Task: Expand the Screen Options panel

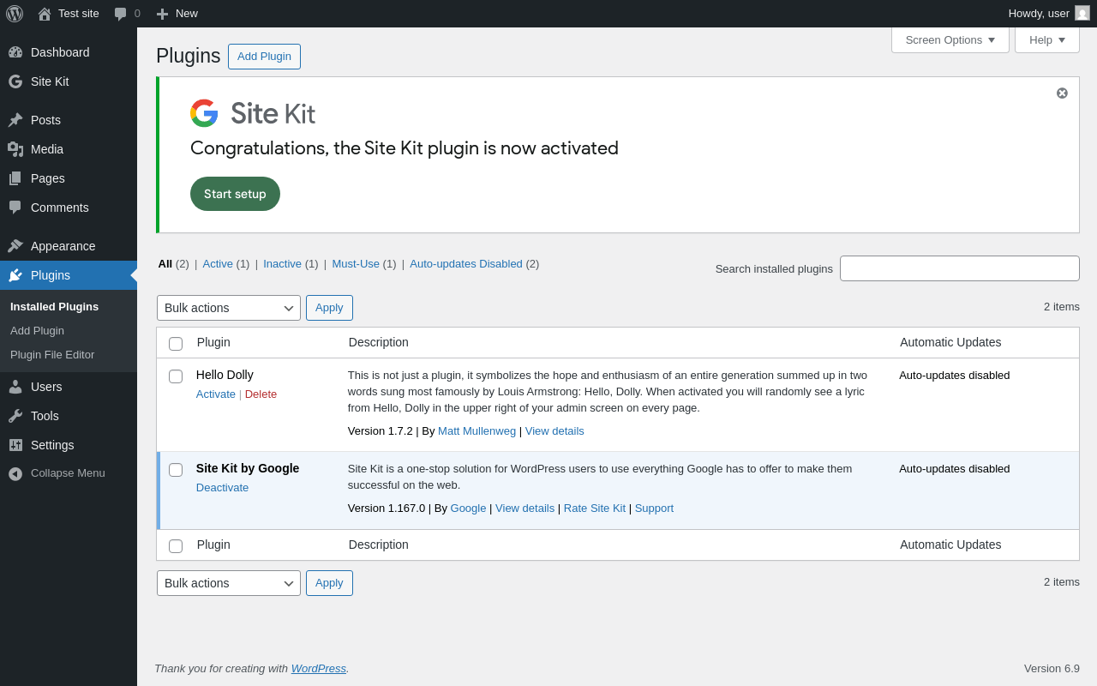Action: (x=950, y=39)
